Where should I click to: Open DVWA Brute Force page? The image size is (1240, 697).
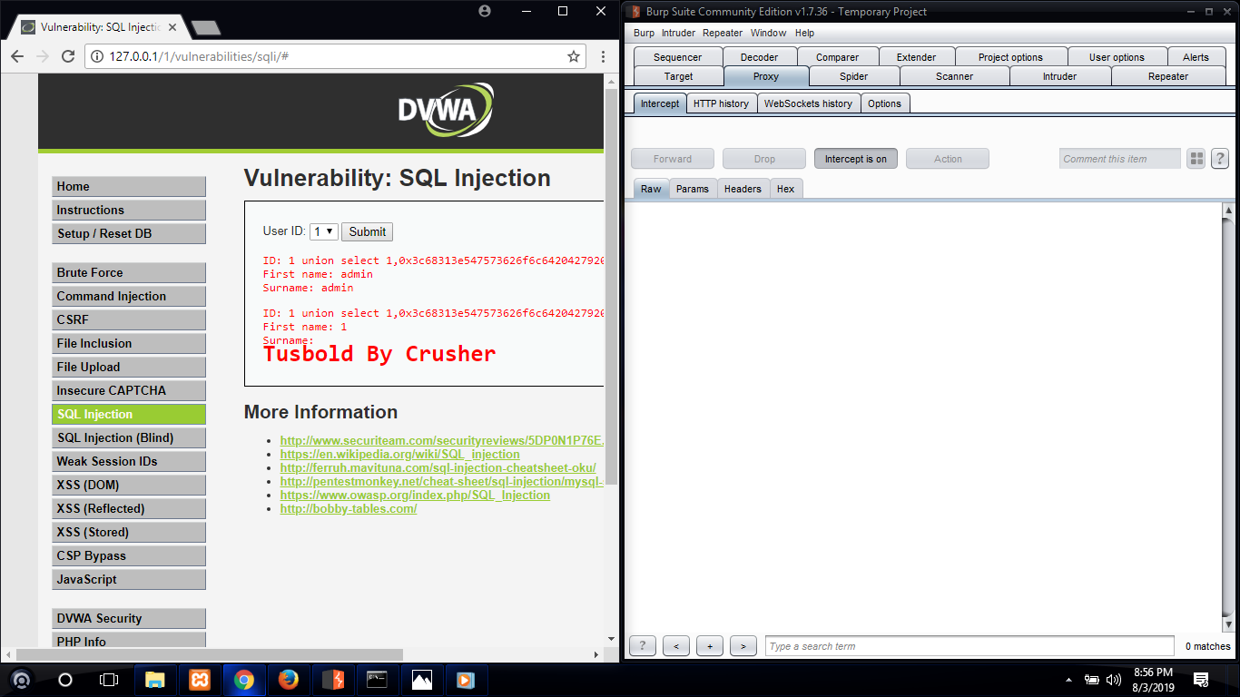(129, 272)
